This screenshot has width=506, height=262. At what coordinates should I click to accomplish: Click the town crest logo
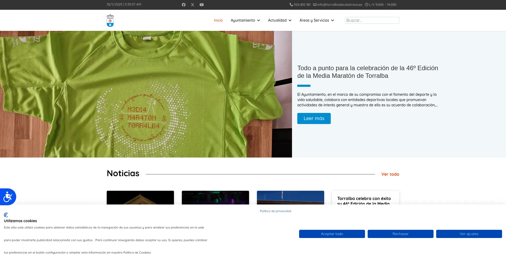click(x=110, y=20)
